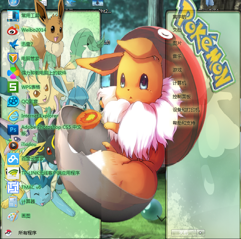Select TMAC v6 entry label

click(31, 187)
